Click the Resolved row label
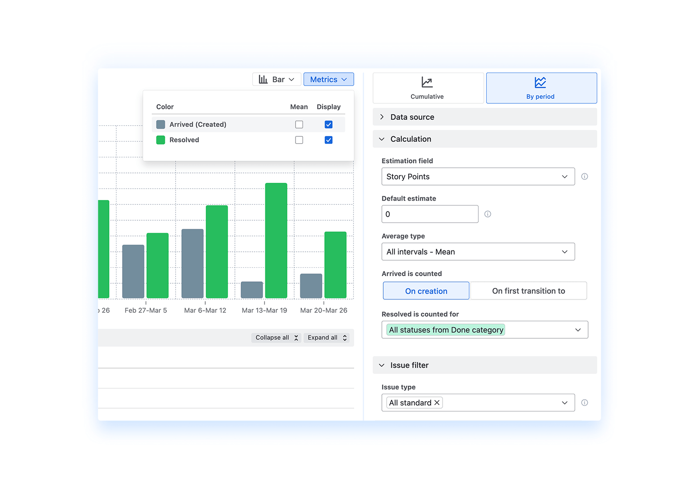The height and width of the screenshot is (489, 699). pyautogui.click(x=184, y=140)
